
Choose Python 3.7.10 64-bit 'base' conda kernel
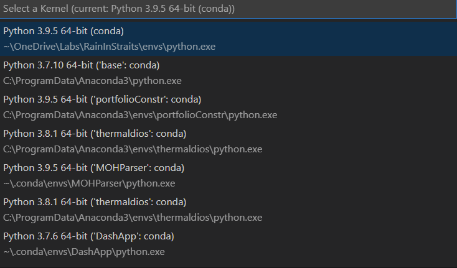[228, 73]
